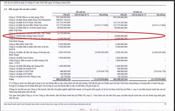Screen dimensions: 175x111
Task: Click the page number 38
Action: [x=165, y=104]
